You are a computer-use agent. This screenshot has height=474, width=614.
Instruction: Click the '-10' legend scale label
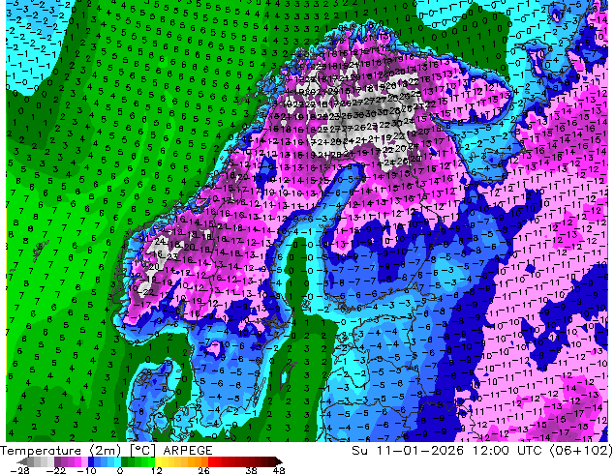86,470
